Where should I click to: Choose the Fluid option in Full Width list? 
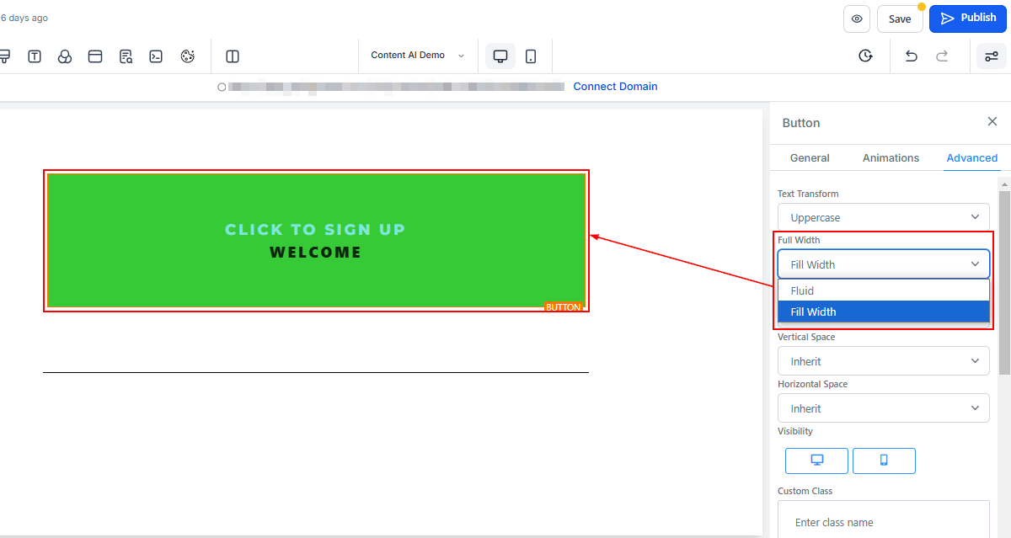click(x=883, y=290)
